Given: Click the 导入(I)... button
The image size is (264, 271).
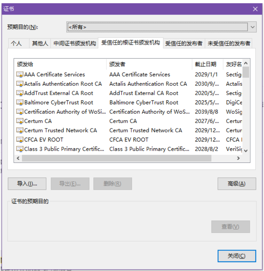Looking at the screenshot, I should pos(27,183).
